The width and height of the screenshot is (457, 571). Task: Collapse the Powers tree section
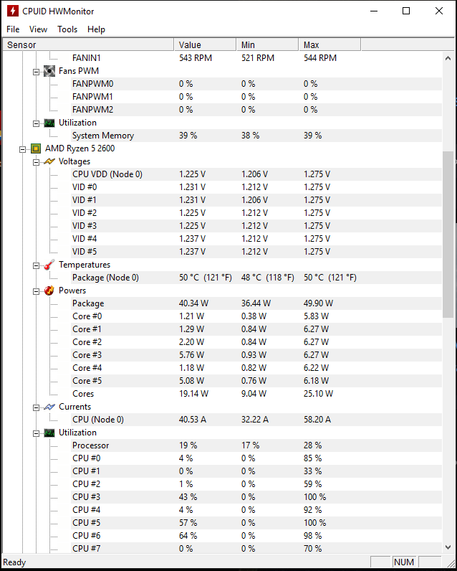pyautogui.click(x=37, y=291)
